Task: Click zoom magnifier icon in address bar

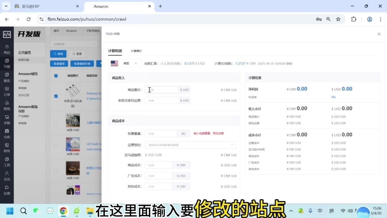Action: coord(328,19)
